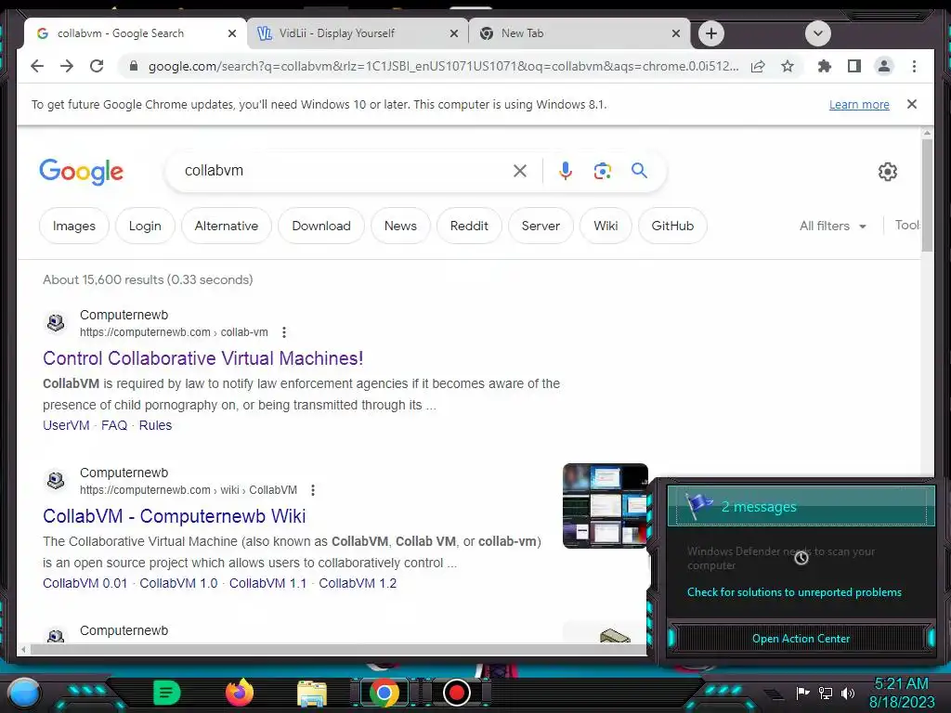The width and height of the screenshot is (951, 713).
Task: Focus the Chrome address bar URL
Action: tap(443, 66)
